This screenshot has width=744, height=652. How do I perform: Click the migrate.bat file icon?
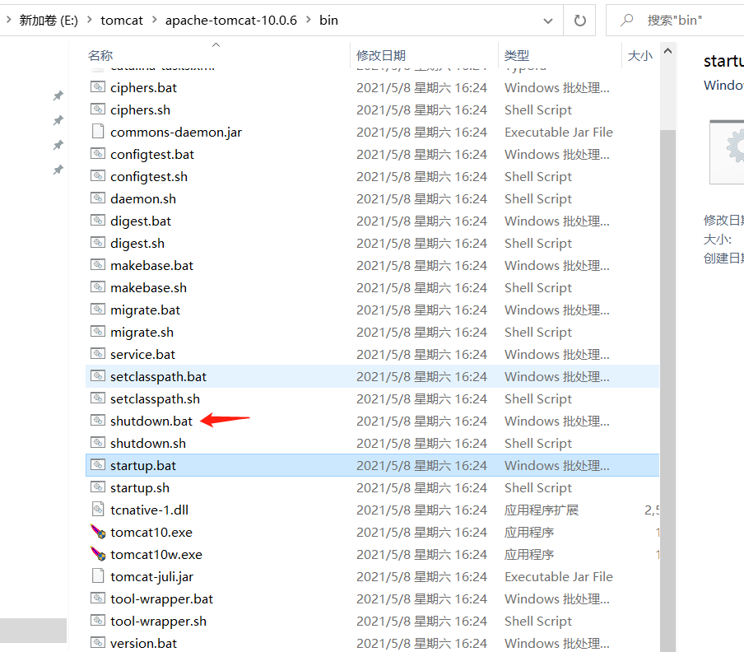98,310
